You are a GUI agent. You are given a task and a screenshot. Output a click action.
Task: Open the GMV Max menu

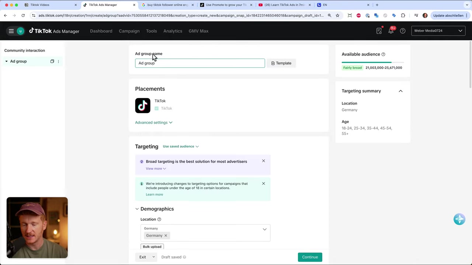click(x=198, y=31)
